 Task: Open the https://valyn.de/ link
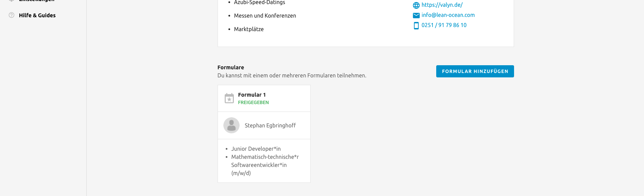[442, 5]
